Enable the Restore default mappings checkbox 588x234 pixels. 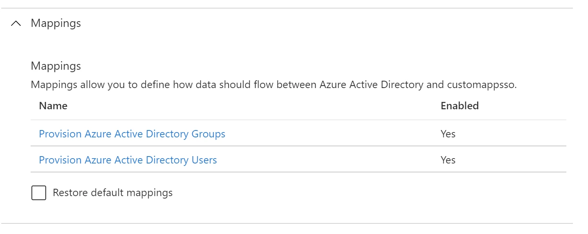[x=39, y=193]
